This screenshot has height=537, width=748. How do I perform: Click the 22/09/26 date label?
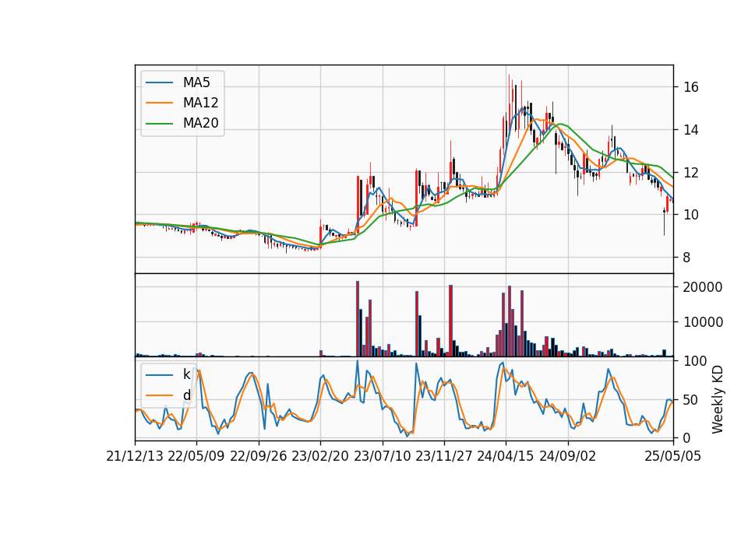coord(259,456)
